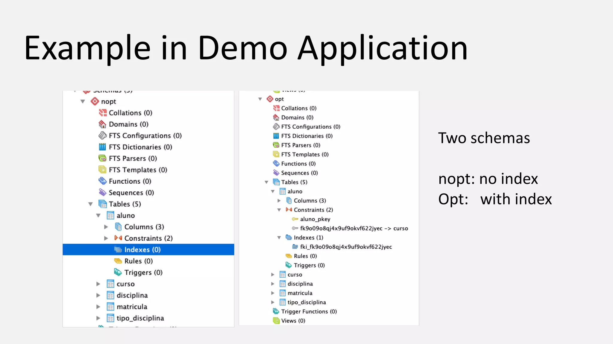This screenshot has height=344, width=613.
Task: Select 'disciplina' label in opt schema
Action: click(300, 284)
